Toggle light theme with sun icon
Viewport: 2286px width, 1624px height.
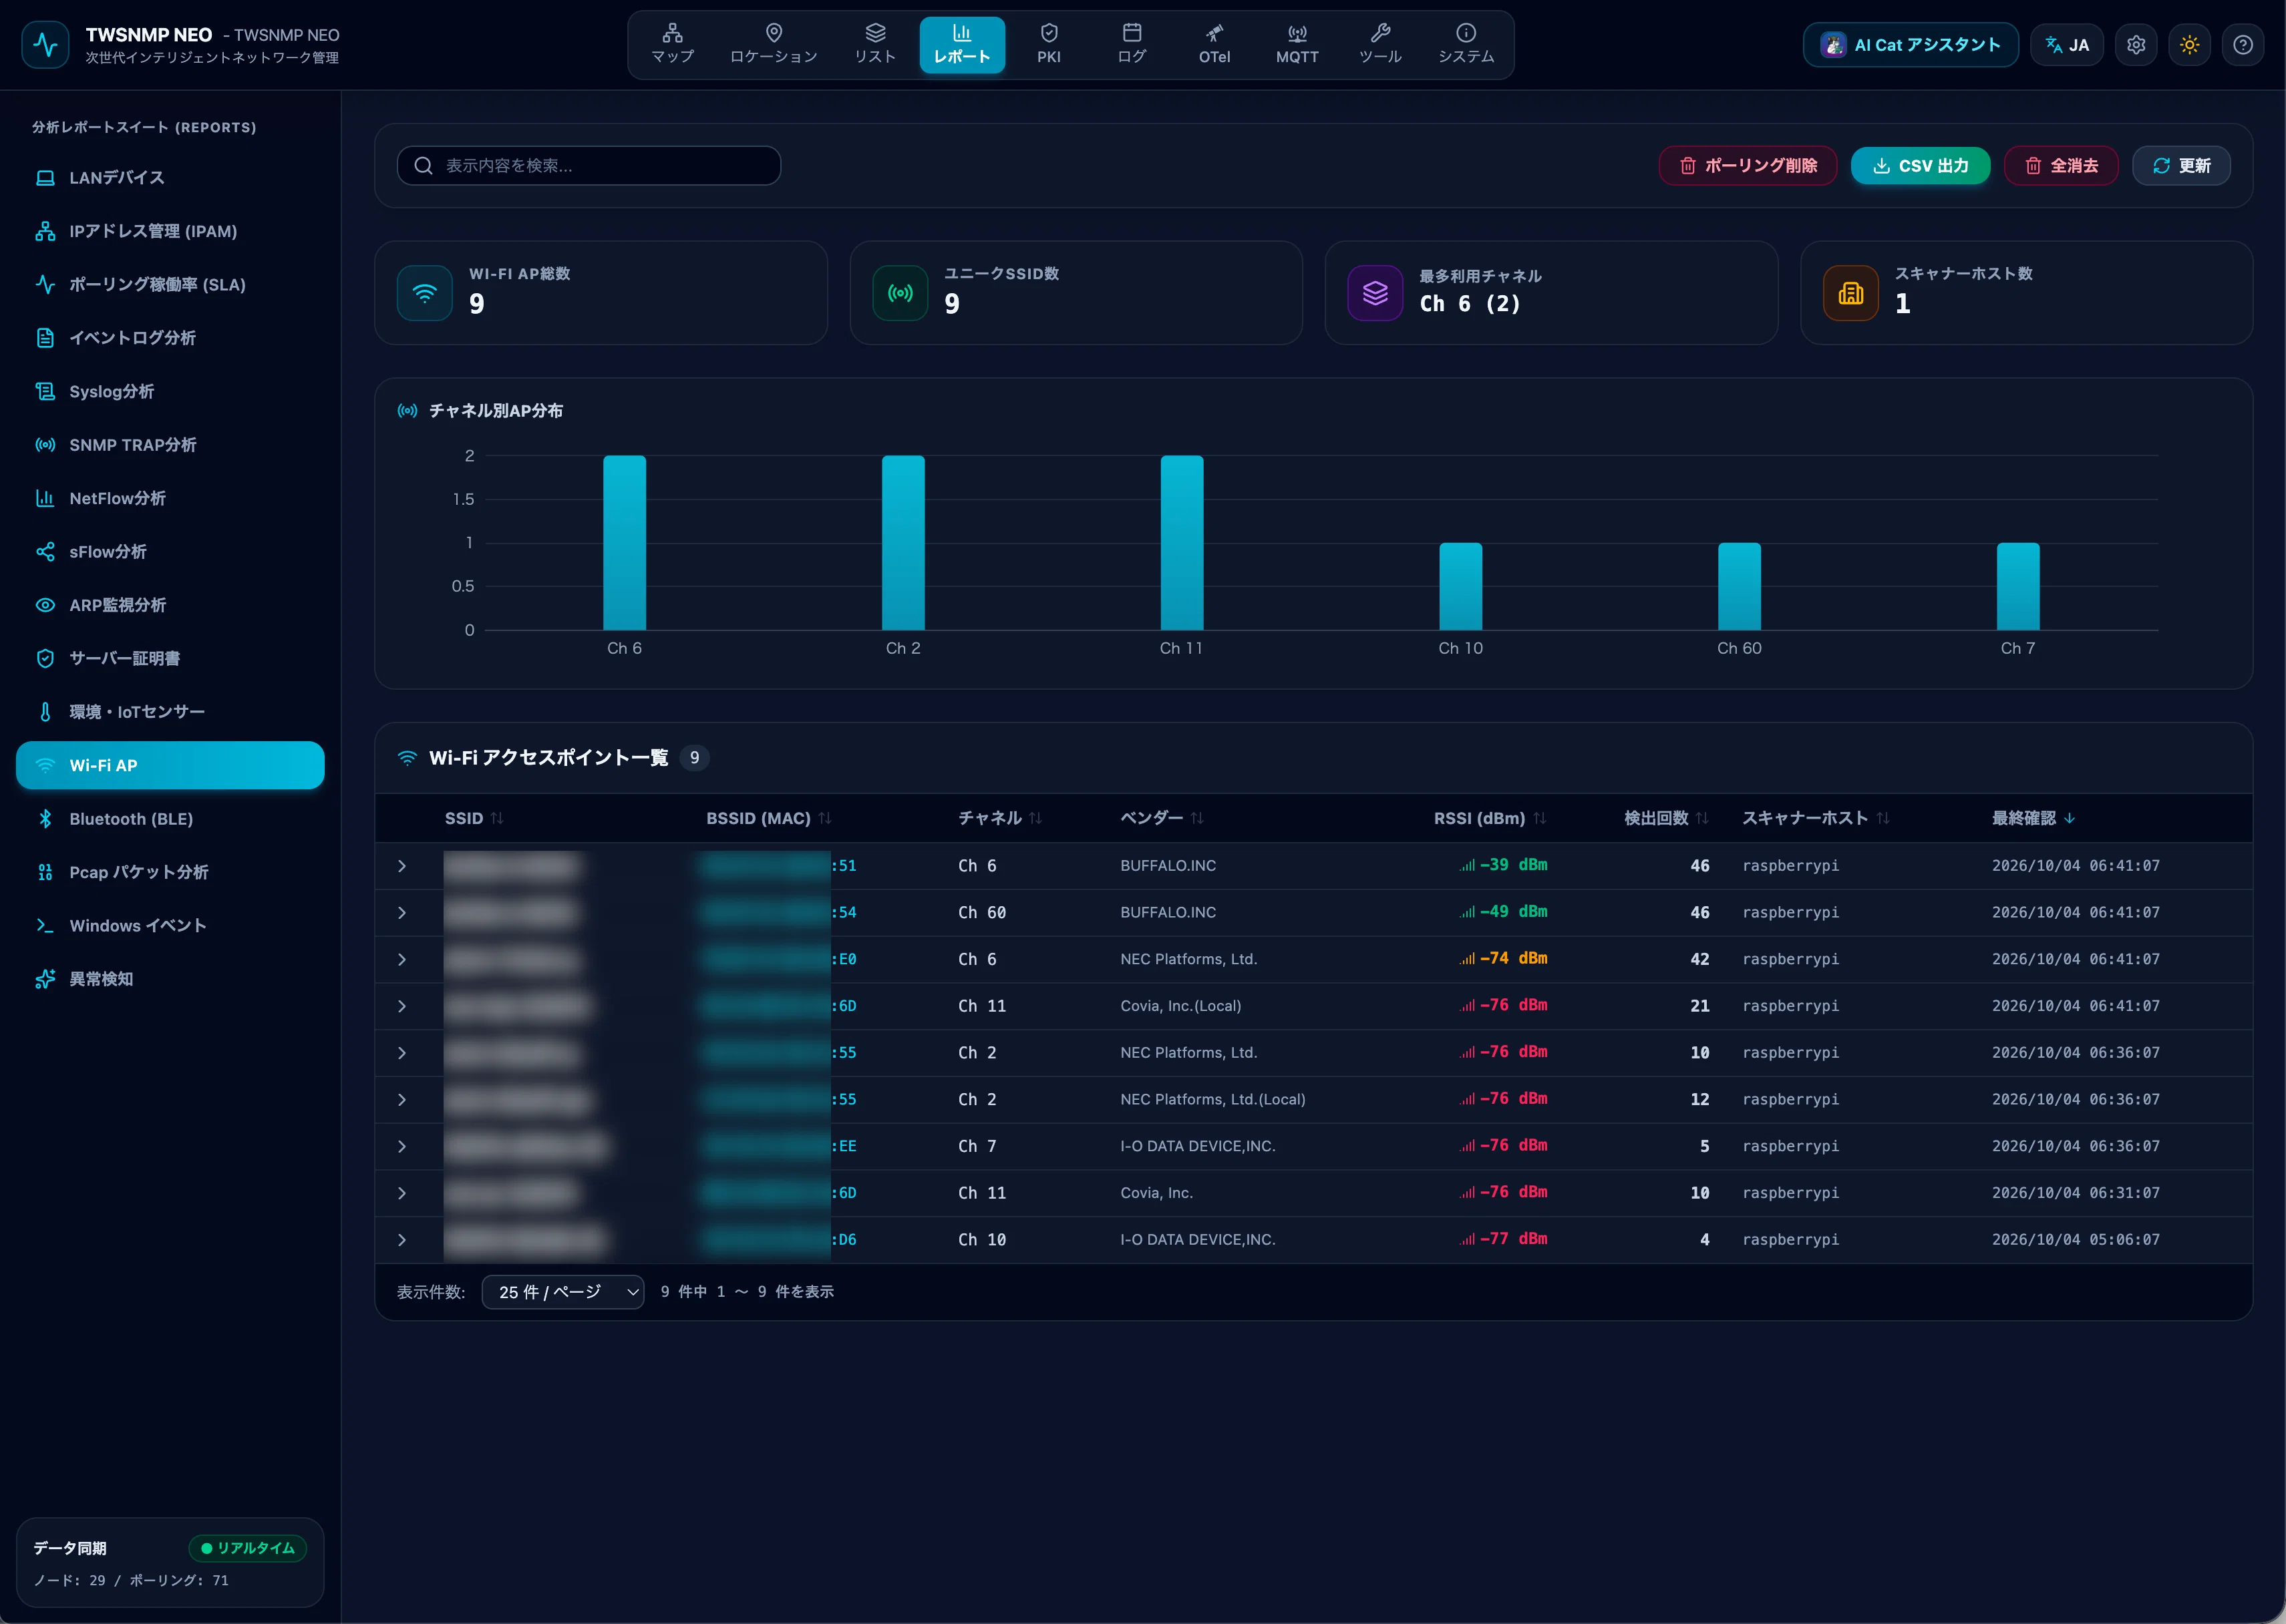point(2189,45)
